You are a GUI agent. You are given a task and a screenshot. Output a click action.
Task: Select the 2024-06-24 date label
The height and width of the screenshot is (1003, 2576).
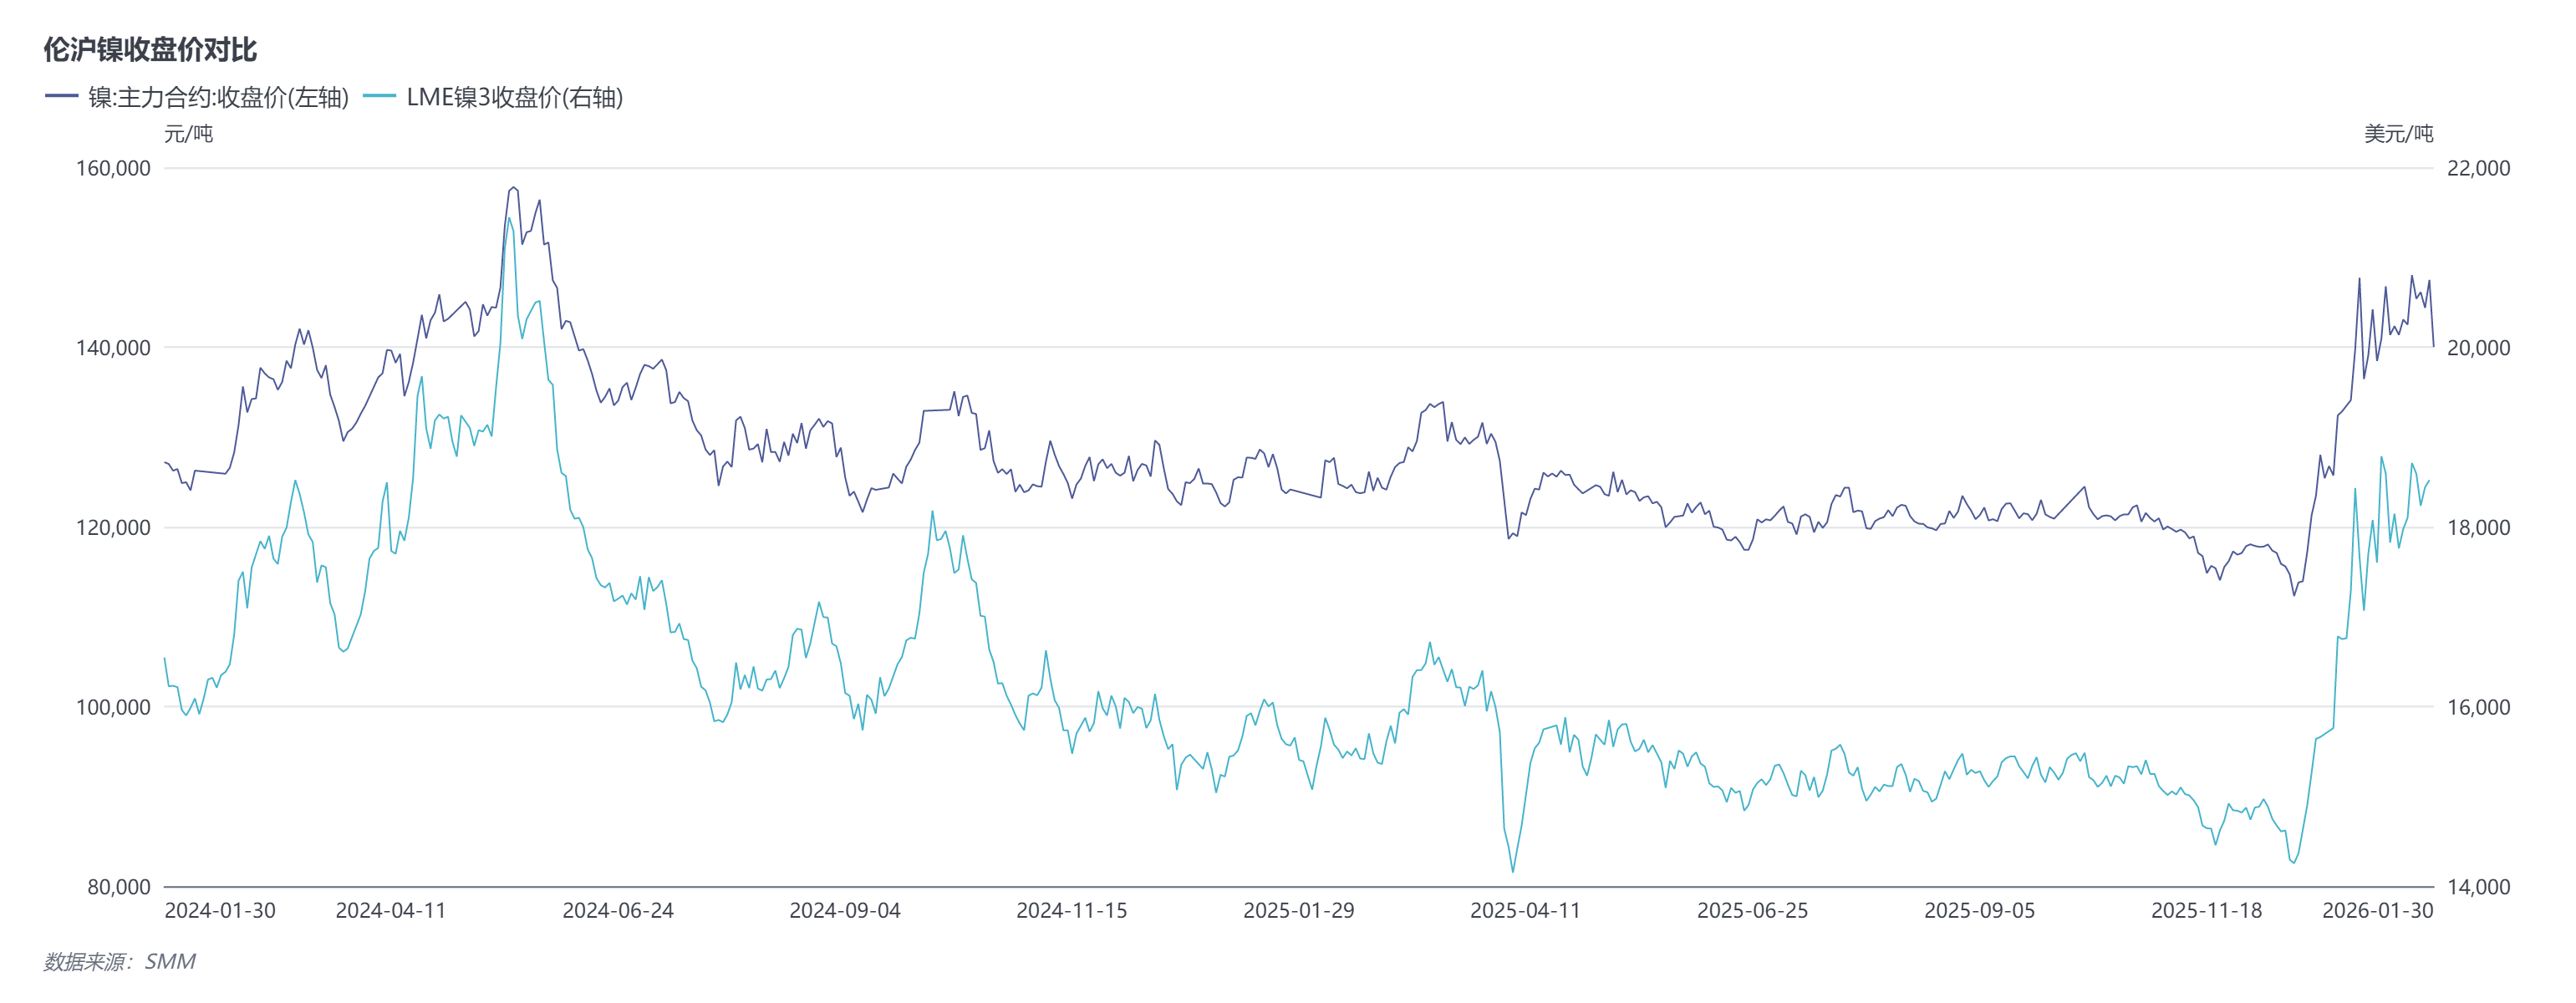pyautogui.click(x=618, y=910)
